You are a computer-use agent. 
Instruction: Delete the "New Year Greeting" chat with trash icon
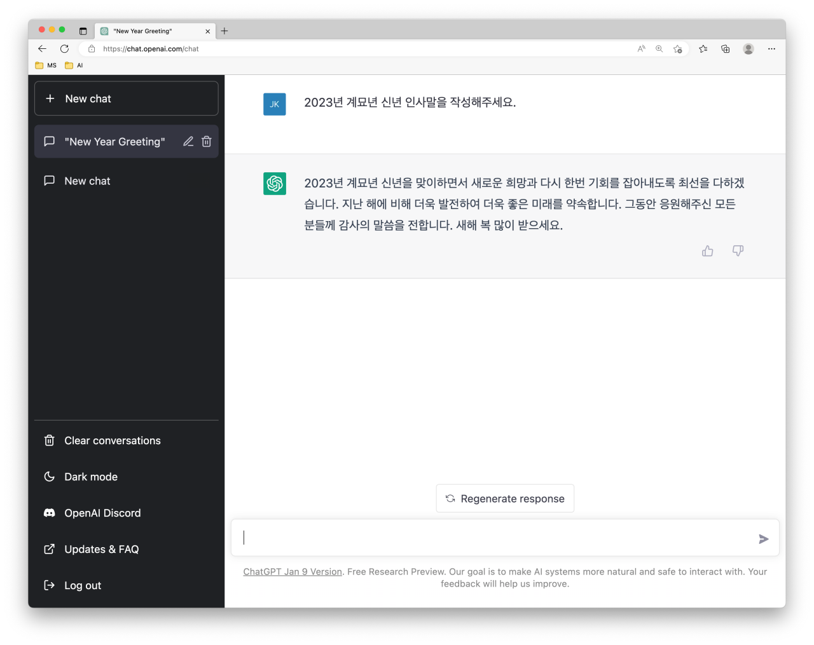207,142
